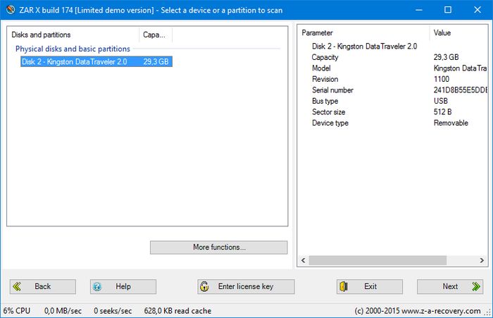Click the Physical disks and basic partitions group
This screenshot has width=493, height=318.
73,49
